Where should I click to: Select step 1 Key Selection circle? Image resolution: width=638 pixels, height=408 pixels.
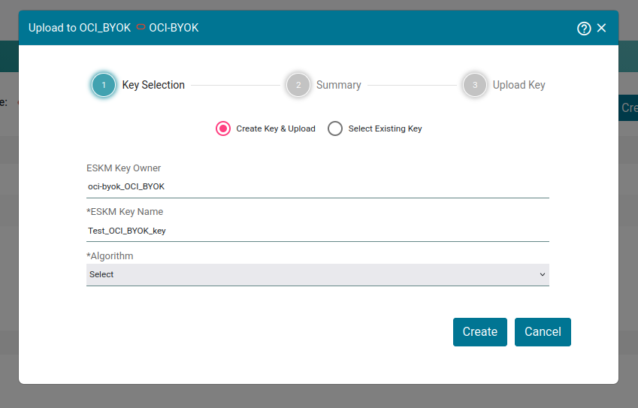[104, 85]
